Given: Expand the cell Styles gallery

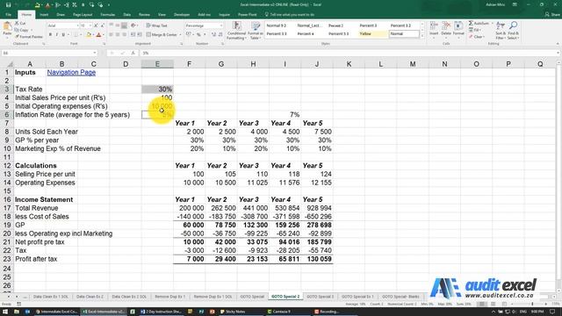Looking at the screenshot, I should (x=421, y=36).
